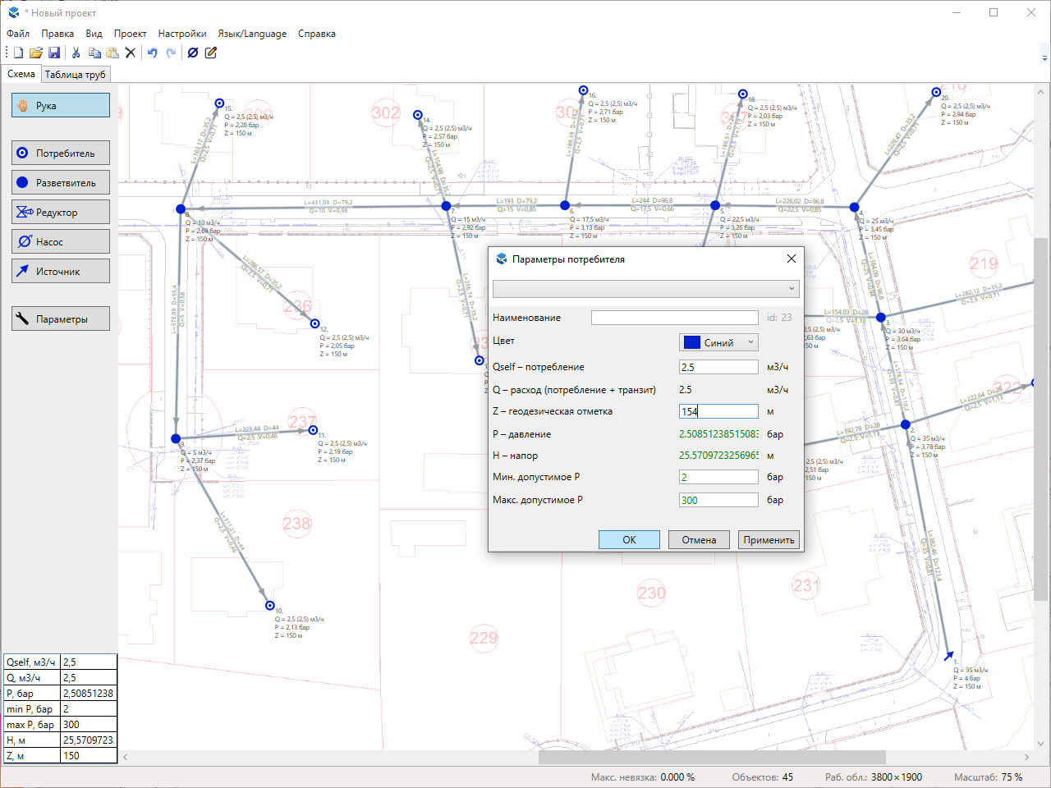Open the Цвет color dropdown showing Синий

pyautogui.click(x=718, y=342)
